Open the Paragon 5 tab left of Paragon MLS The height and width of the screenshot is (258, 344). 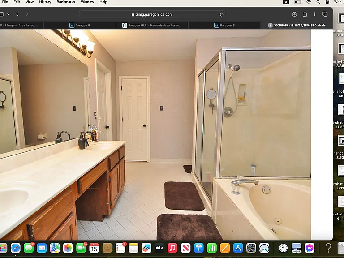coord(80,26)
